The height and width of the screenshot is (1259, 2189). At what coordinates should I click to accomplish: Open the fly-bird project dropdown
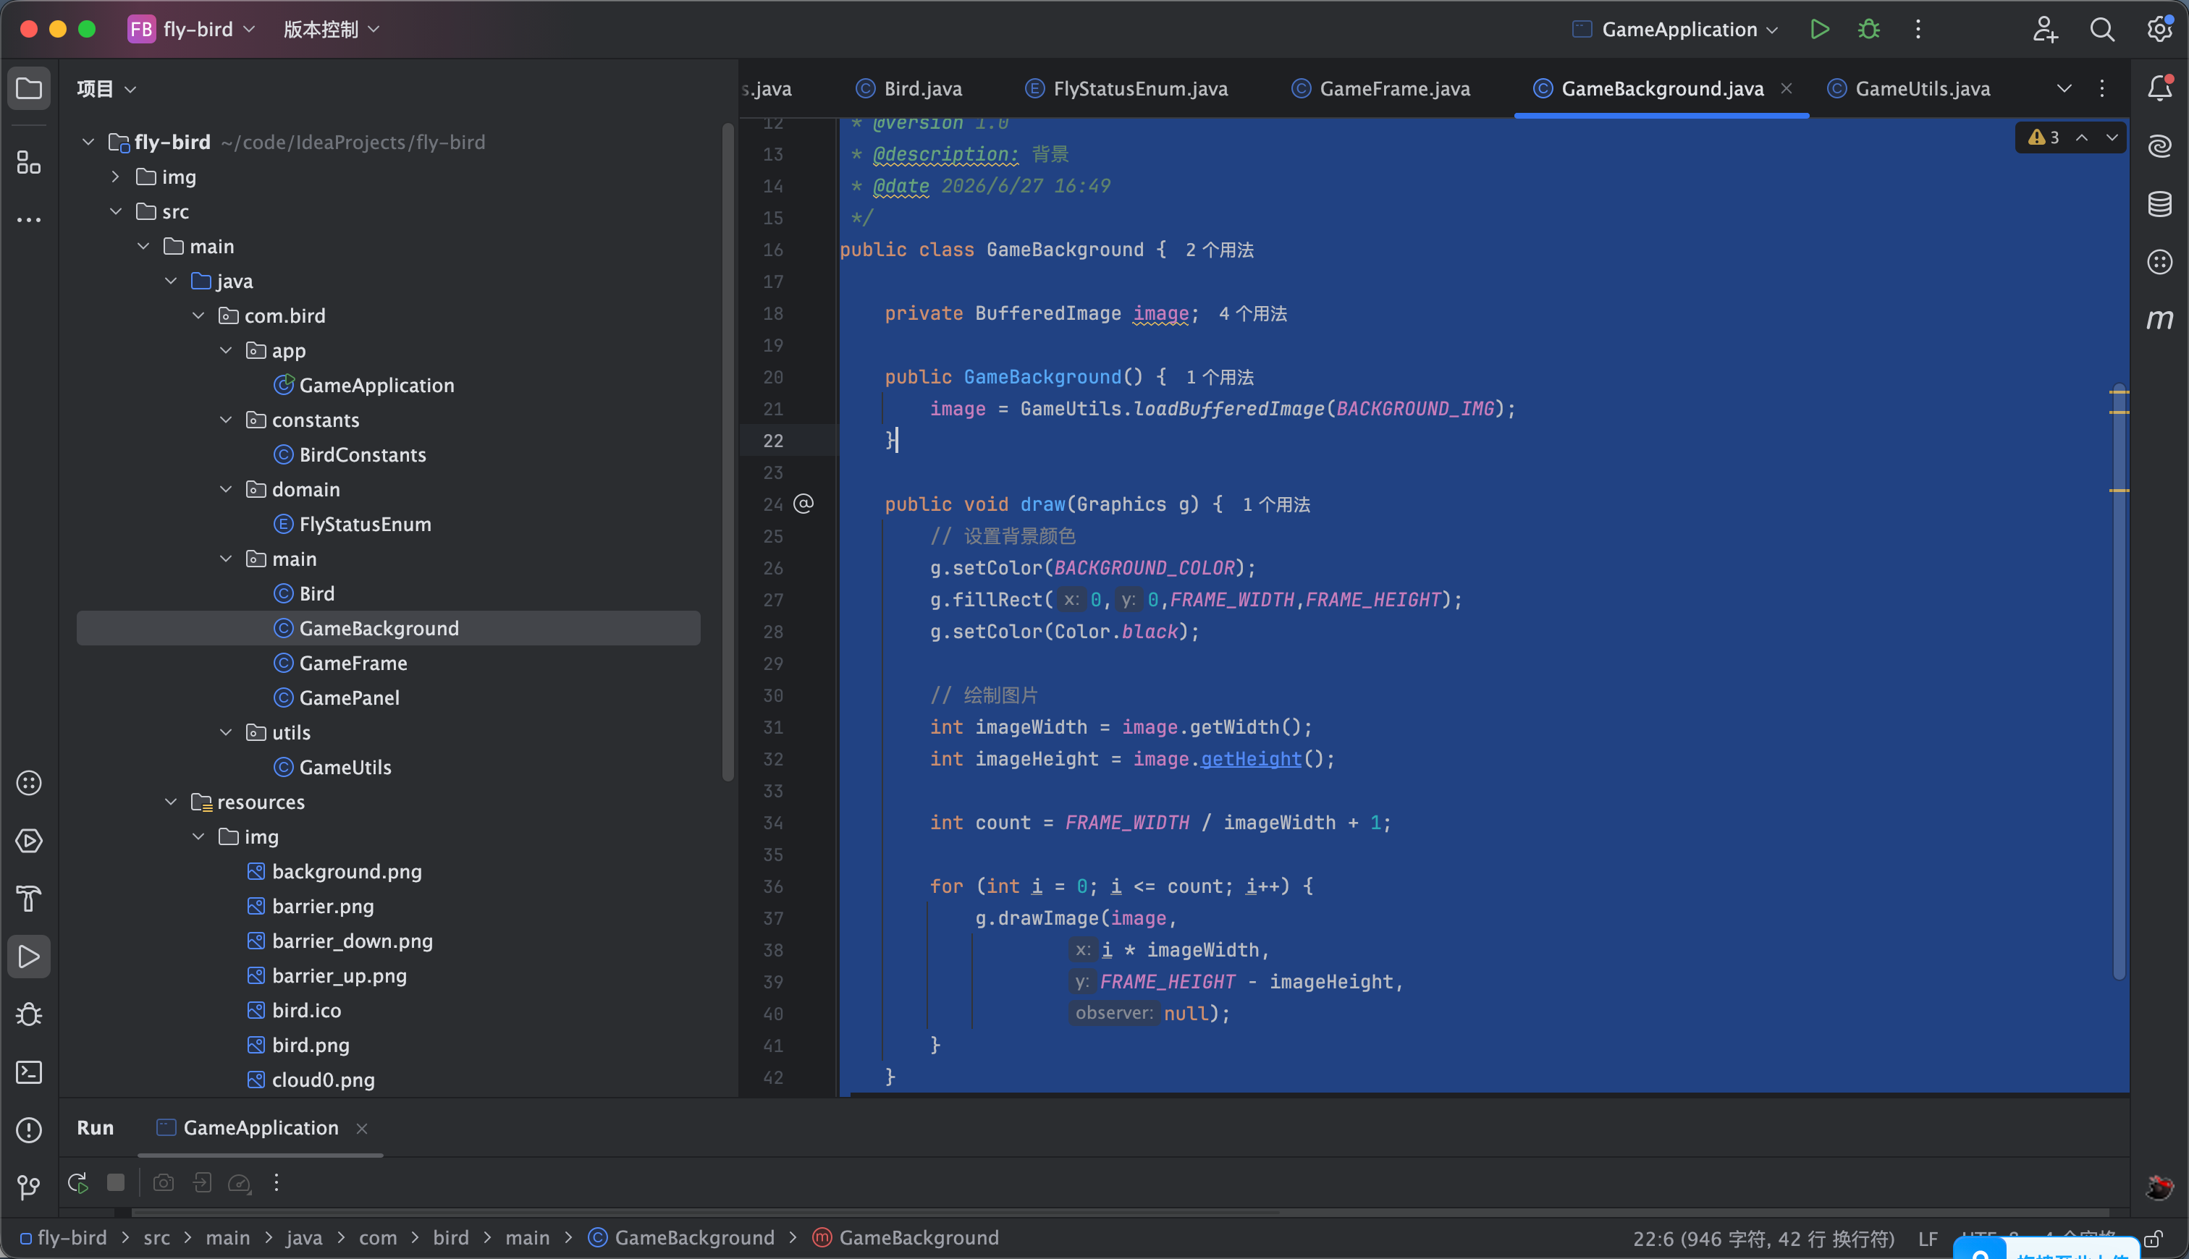point(193,30)
